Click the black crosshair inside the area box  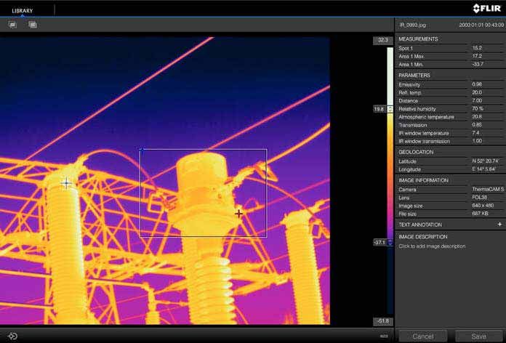click(x=238, y=213)
